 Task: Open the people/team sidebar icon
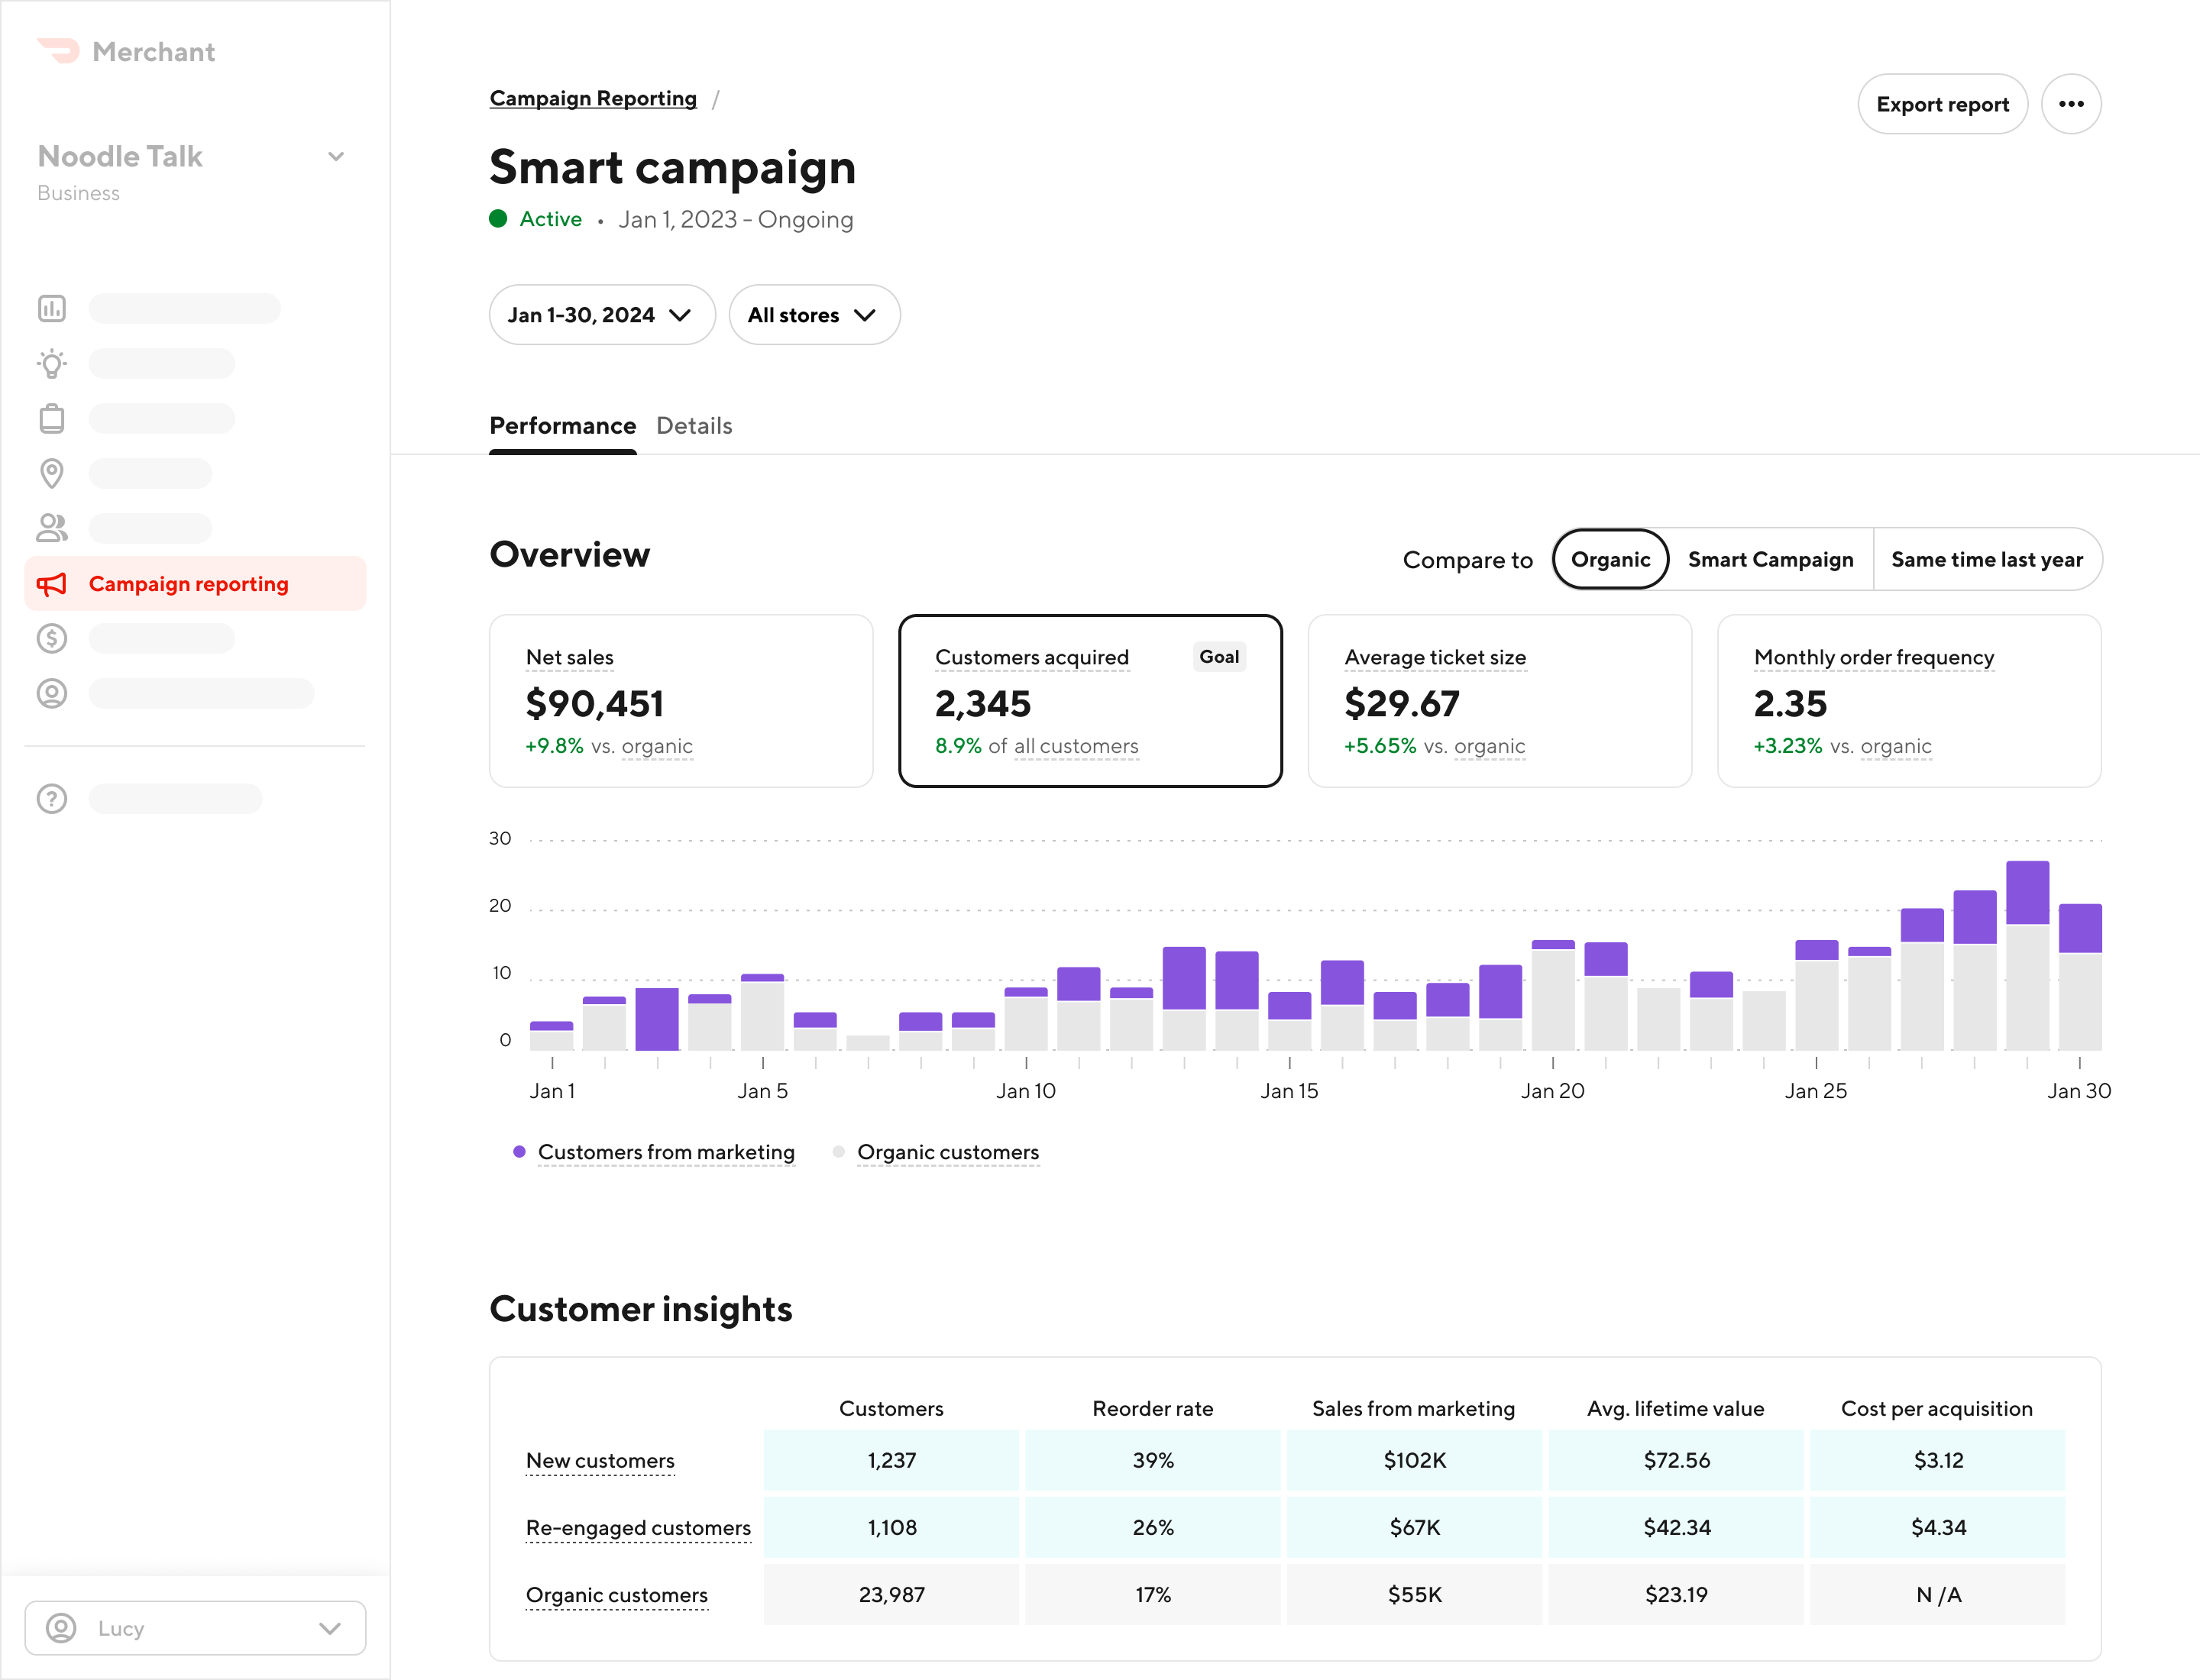[52, 528]
